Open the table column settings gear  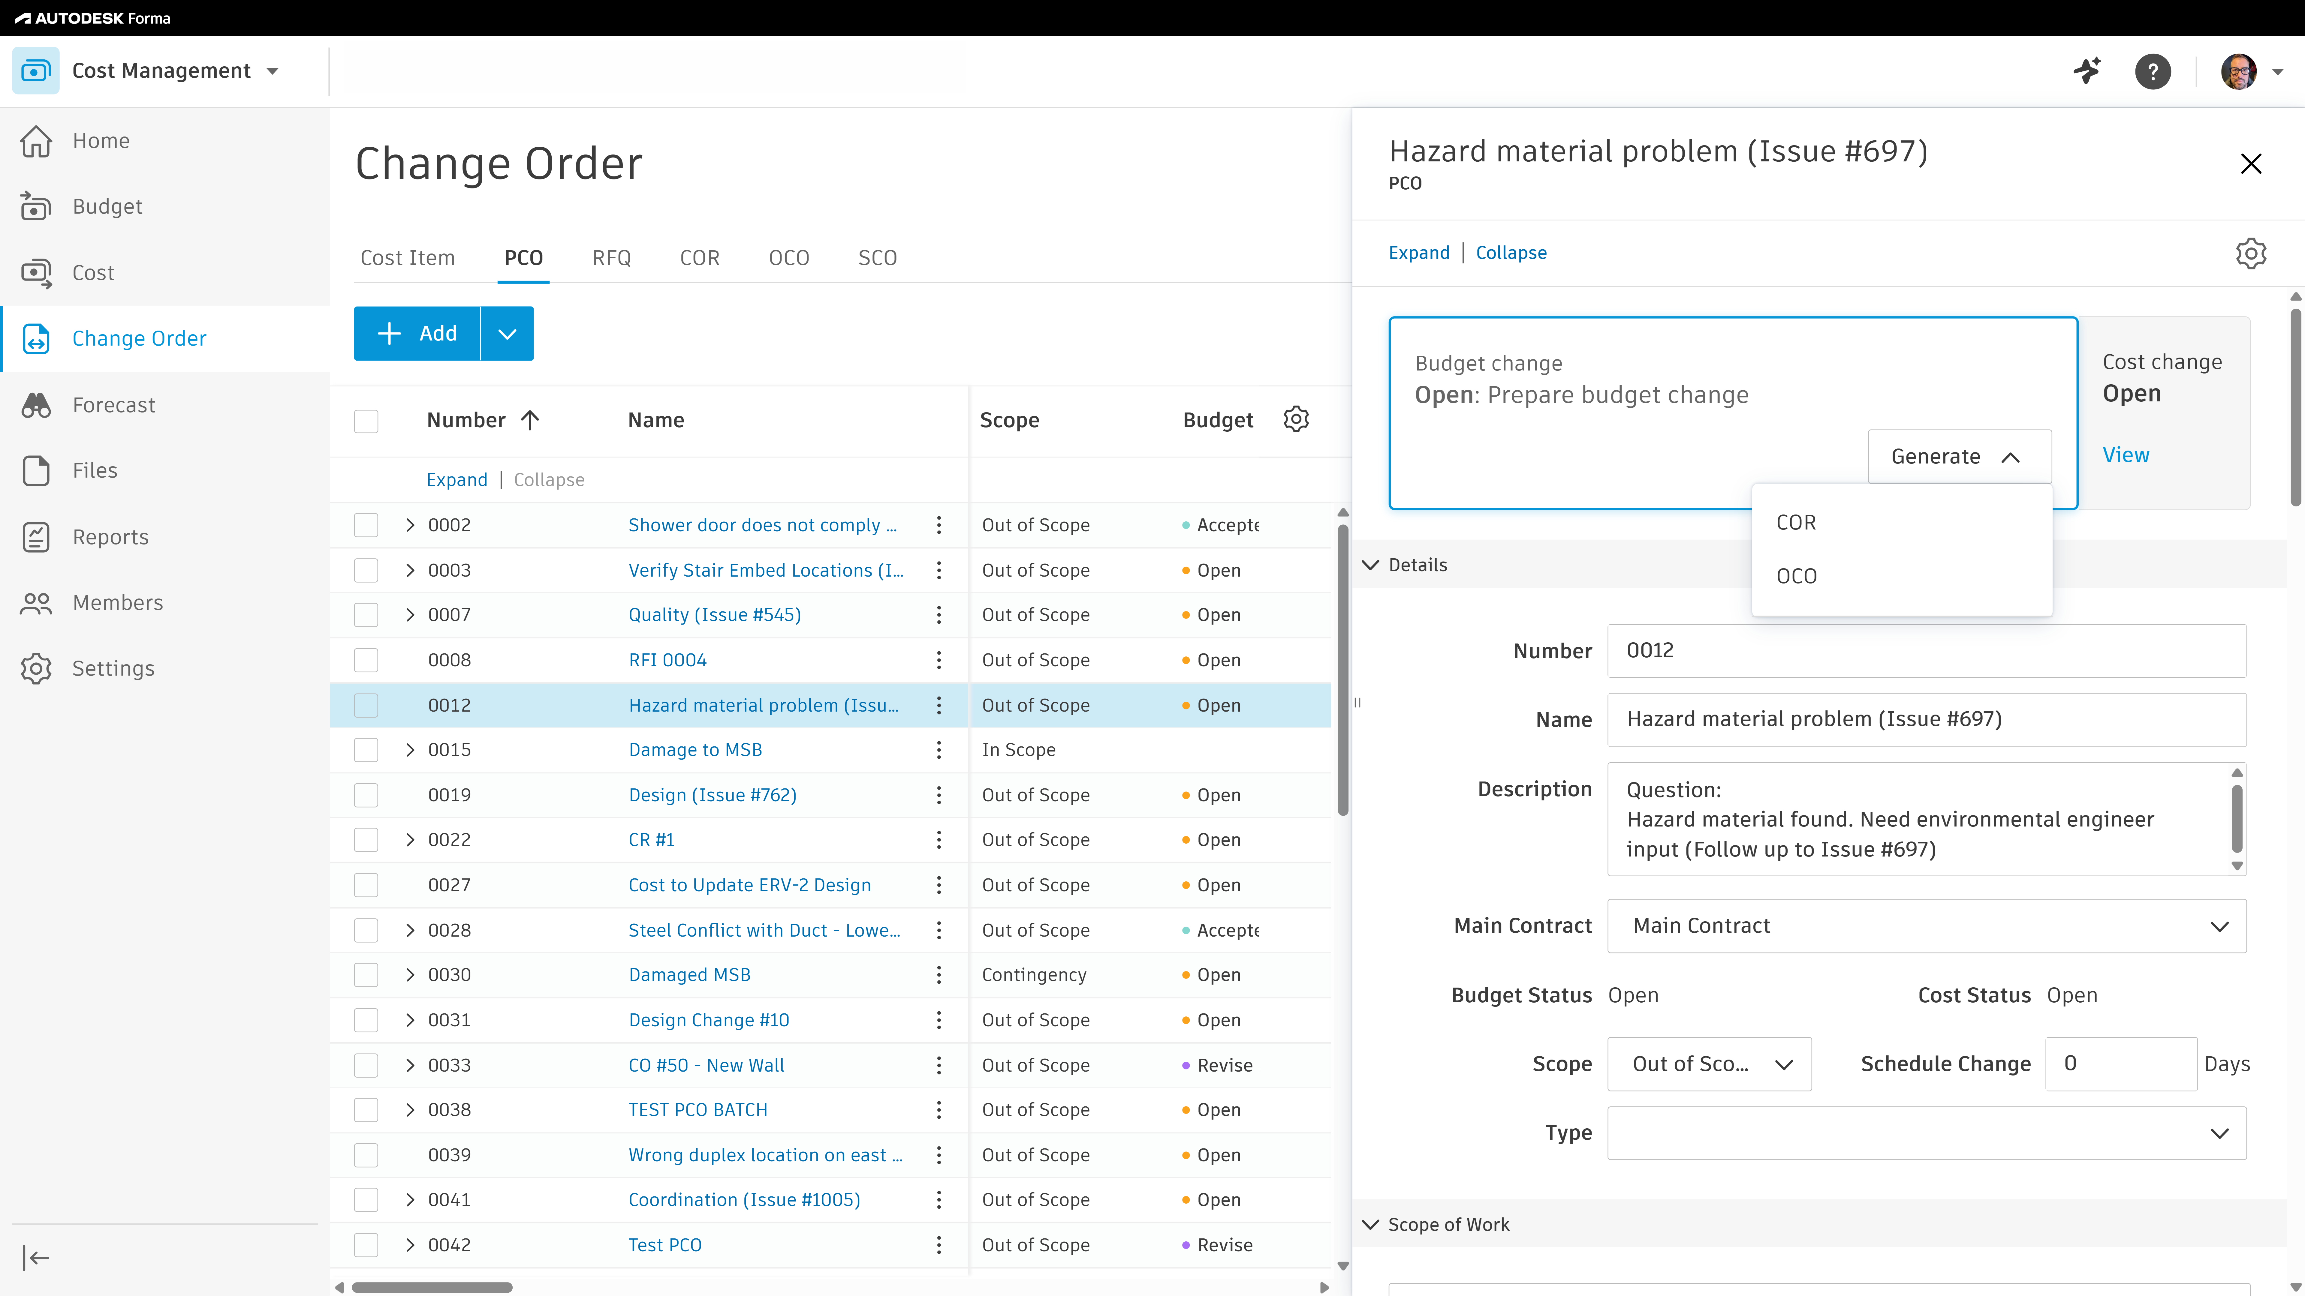[x=1296, y=418]
